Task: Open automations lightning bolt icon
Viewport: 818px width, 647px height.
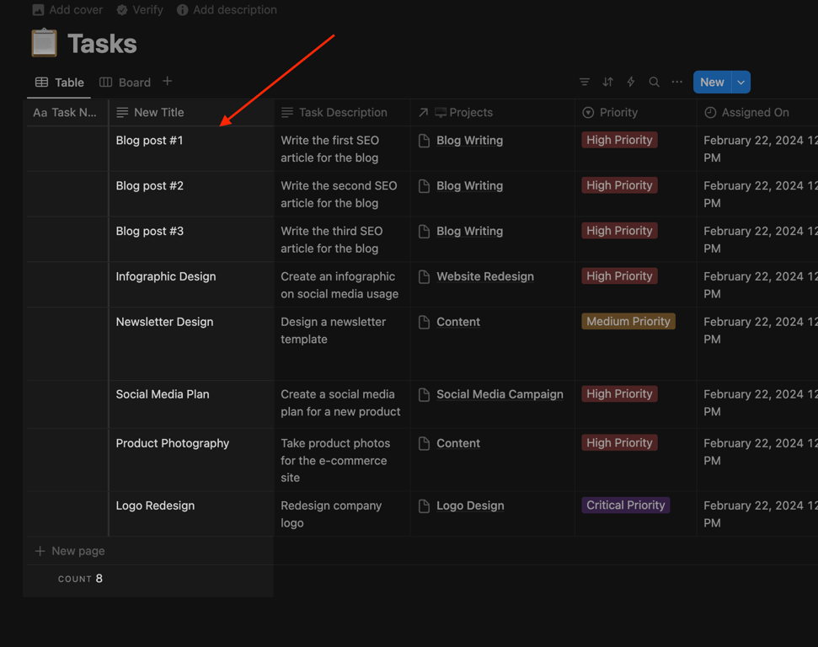Action: point(630,82)
